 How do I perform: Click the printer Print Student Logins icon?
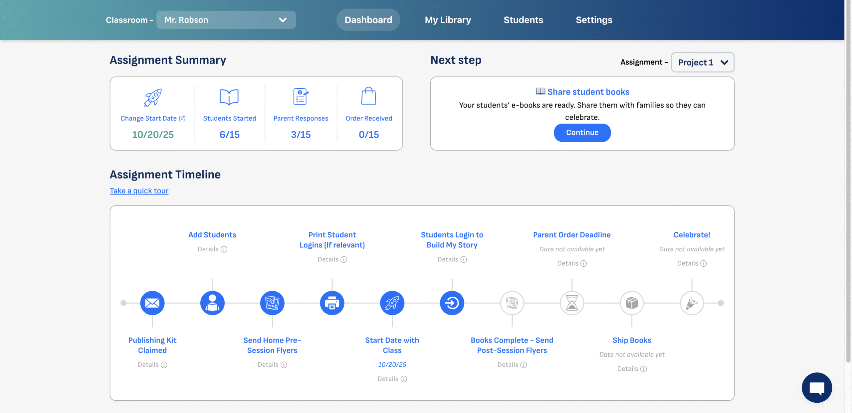tap(332, 303)
